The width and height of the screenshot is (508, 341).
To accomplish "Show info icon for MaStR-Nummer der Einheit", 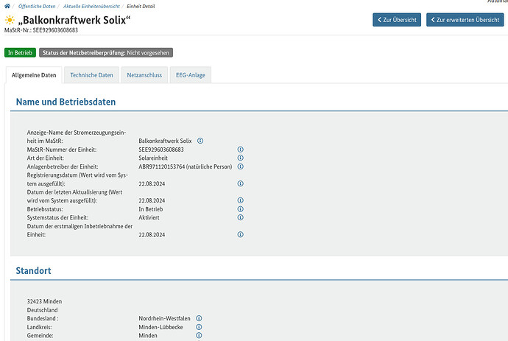I will (x=241, y=150).
